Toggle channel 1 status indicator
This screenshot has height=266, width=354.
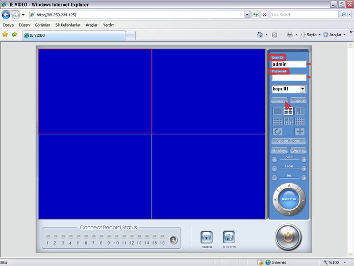48,236
